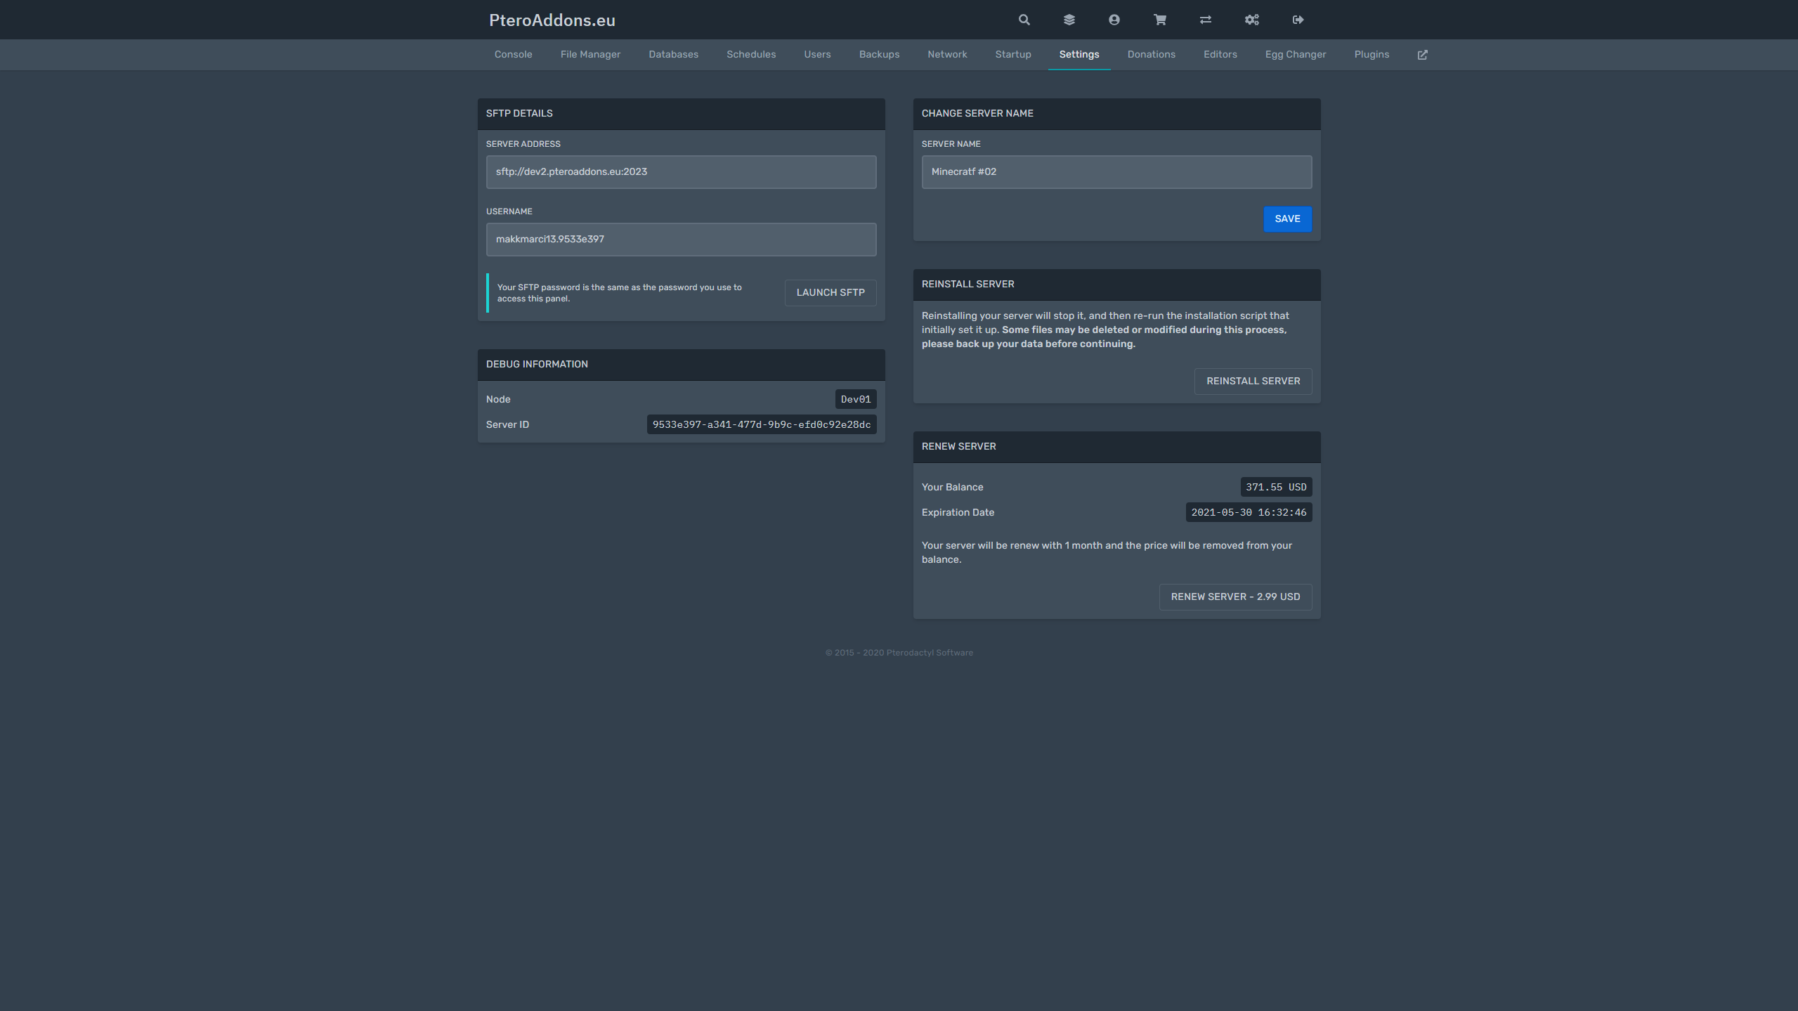Go to the Egg Changer tab
This screenshot has height=1011, width=1798.
coord(1296,55)
